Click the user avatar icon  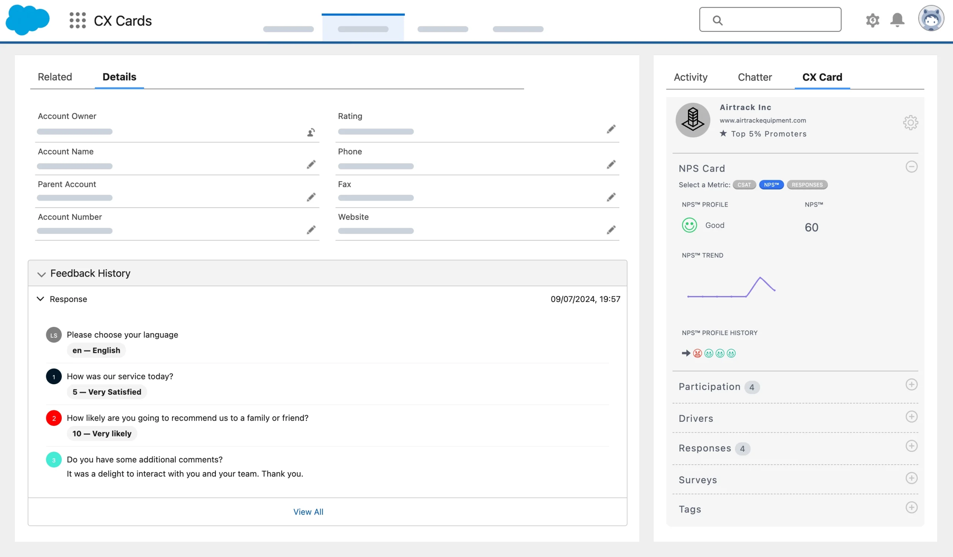pyautogui.click(x=931, y=19)
